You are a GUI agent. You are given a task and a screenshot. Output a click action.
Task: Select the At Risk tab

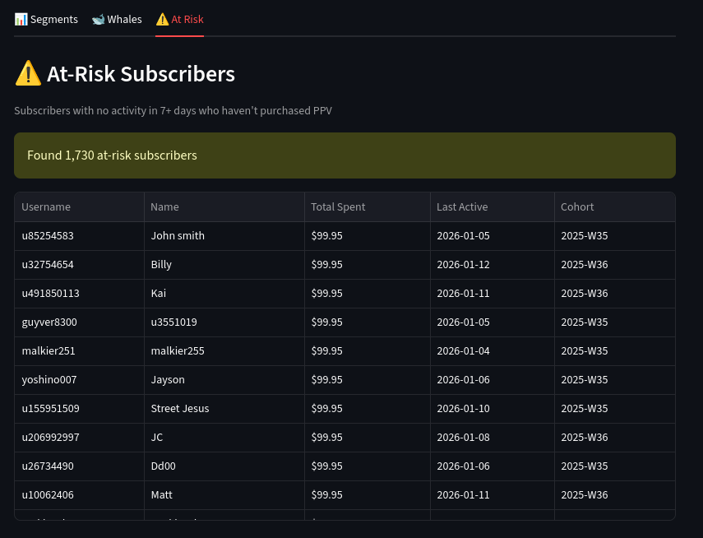point(179,19)
